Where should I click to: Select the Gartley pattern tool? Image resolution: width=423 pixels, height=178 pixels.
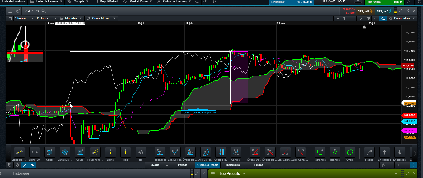236,152
